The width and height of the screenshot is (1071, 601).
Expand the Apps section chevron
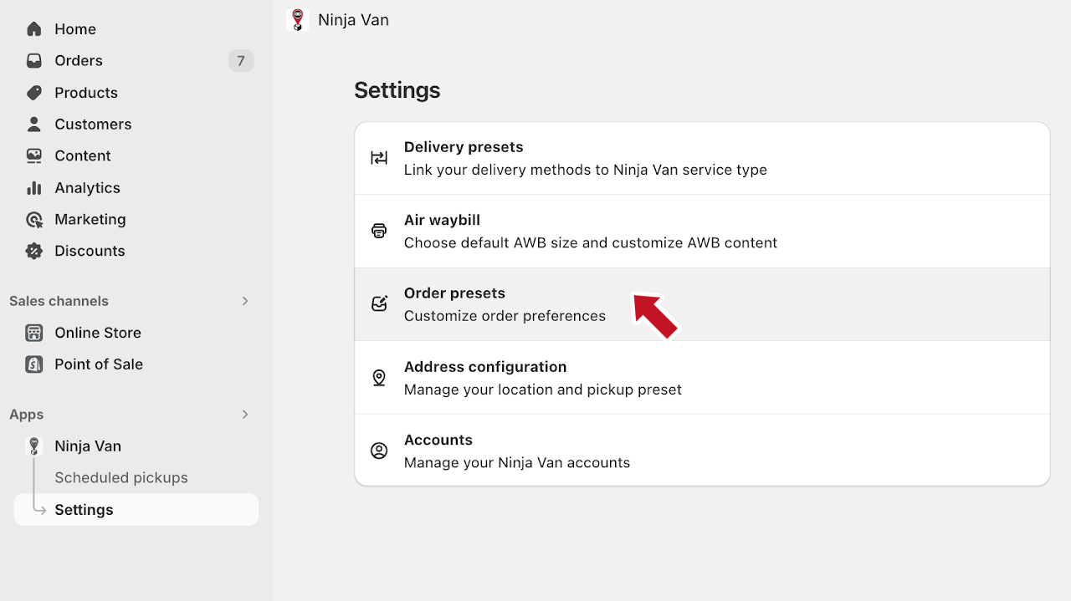point(245,415)
